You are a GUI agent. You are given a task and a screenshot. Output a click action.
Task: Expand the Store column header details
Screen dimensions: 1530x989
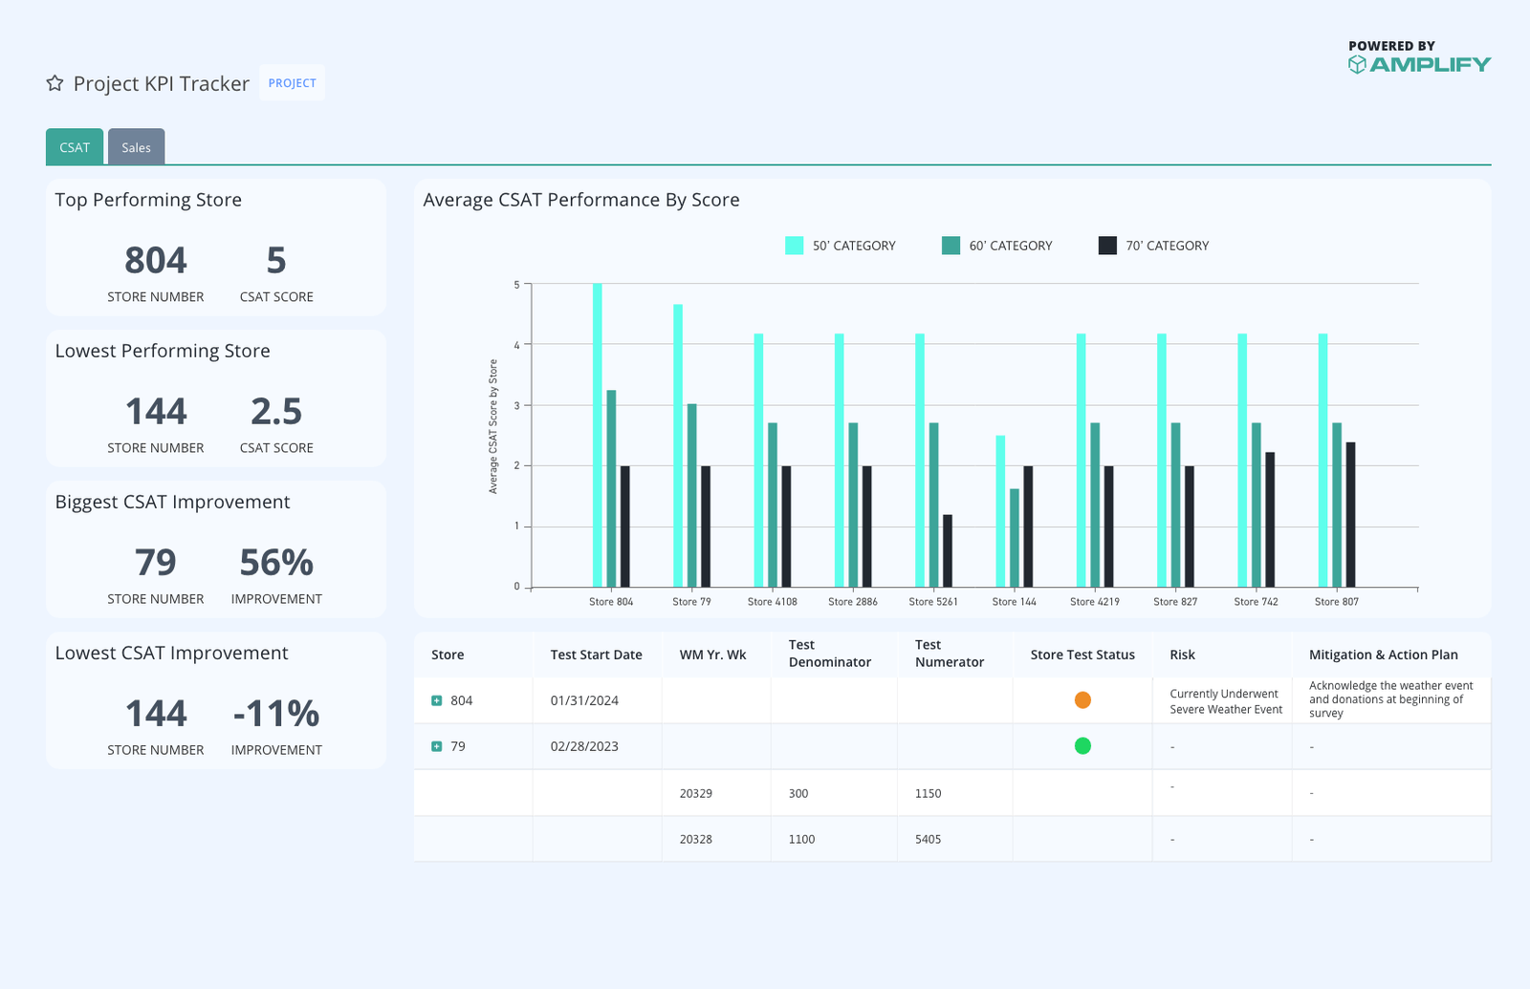(448, 655)
